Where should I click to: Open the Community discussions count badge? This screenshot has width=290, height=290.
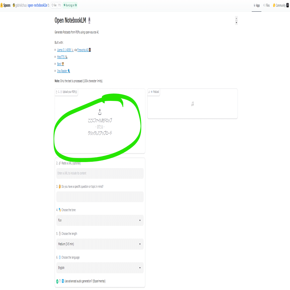(288, 5)
